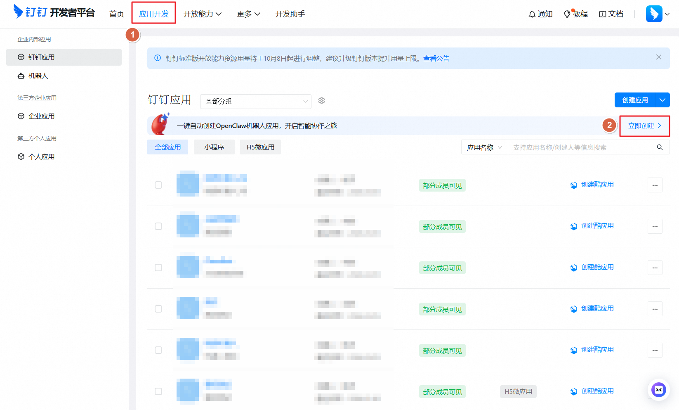The height and width of the screenshot is (410, 679).
Task: Open the more options menu on the third app row
Action: point(655,268)
